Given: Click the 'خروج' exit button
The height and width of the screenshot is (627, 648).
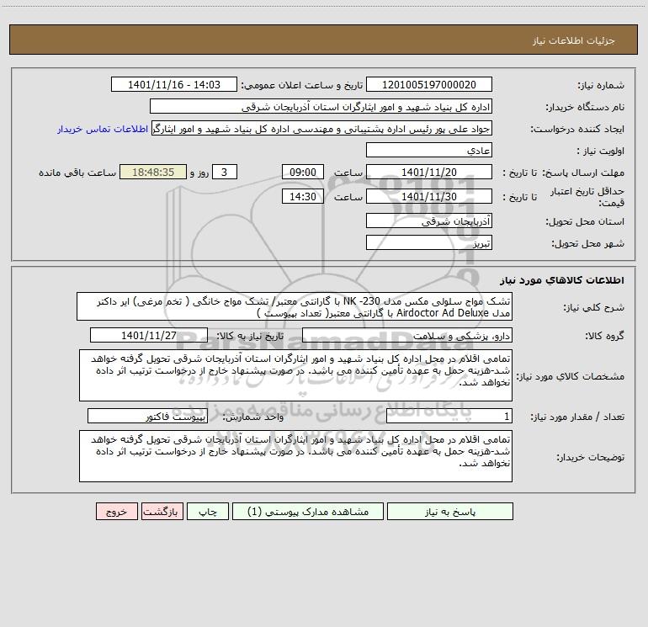Looking at the screenshot, I should tap(116, 511).
